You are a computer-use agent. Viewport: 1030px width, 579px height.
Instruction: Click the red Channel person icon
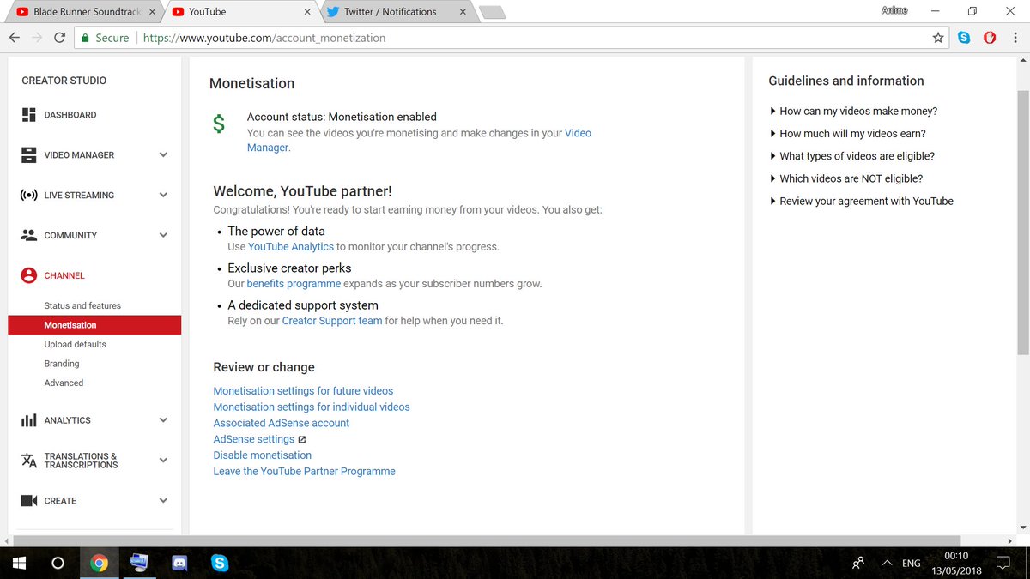[29, 275]
